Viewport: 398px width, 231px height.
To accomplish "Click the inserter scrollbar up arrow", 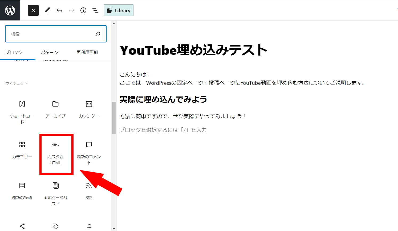I will [114, 23].
